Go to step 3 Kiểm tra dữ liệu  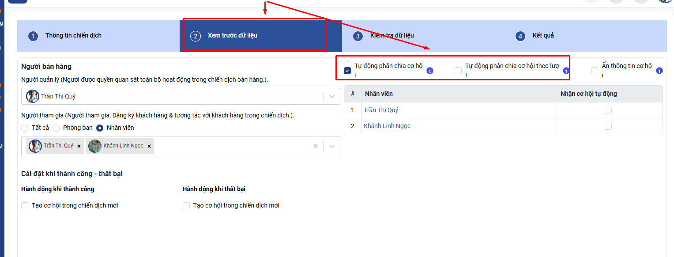point(392,36)
